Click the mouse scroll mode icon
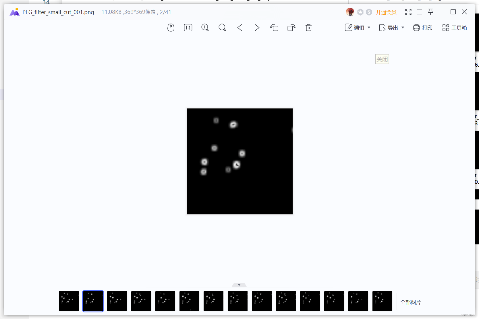The width and height of the screenshot is (479, 319). point(171,28)
